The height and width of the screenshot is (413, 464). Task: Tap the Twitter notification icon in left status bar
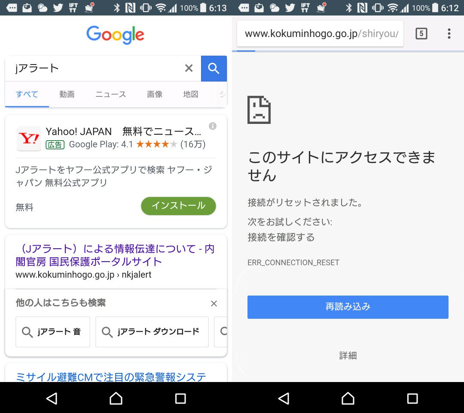(58, 8)
